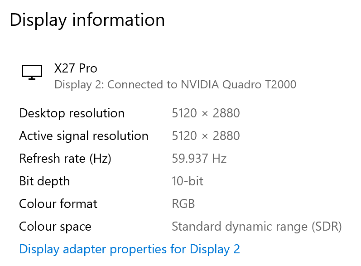Select the 'Standard dynamic range' text
The height and width of the screenshot is (266, 361).
point(239,227)
